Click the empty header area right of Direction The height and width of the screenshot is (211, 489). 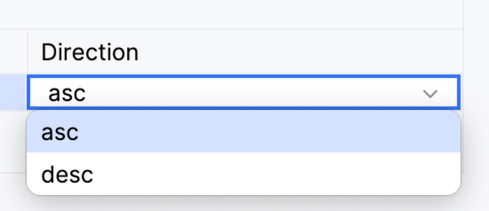click(311, 52)
